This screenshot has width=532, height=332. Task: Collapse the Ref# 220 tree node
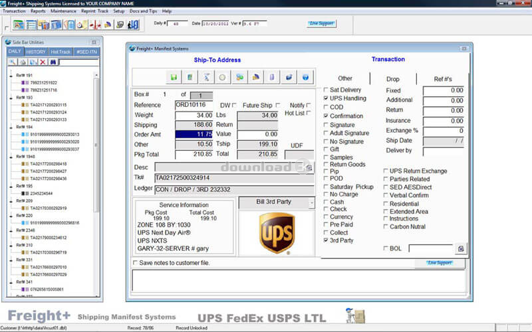click(11, 215)
